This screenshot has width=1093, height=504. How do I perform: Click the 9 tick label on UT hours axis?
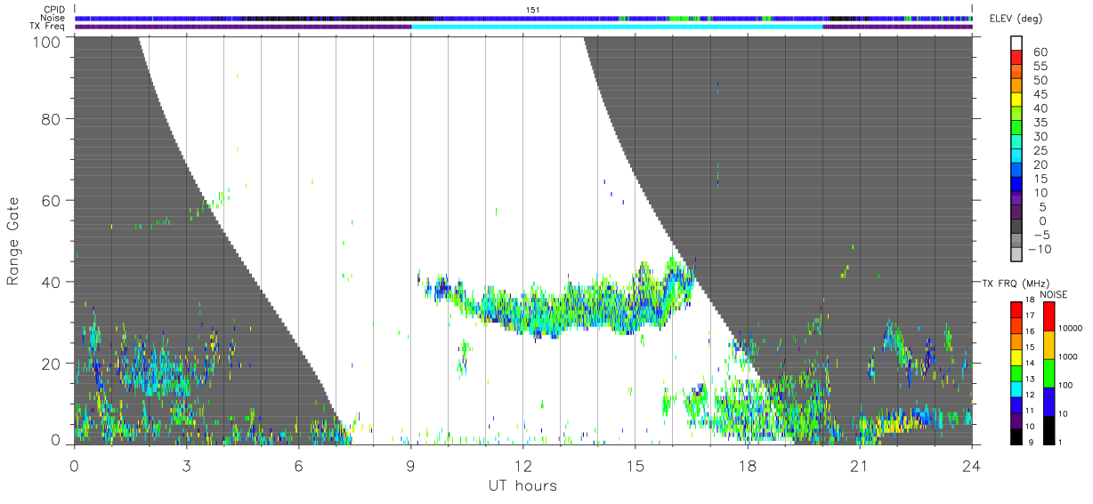(410, 465)
